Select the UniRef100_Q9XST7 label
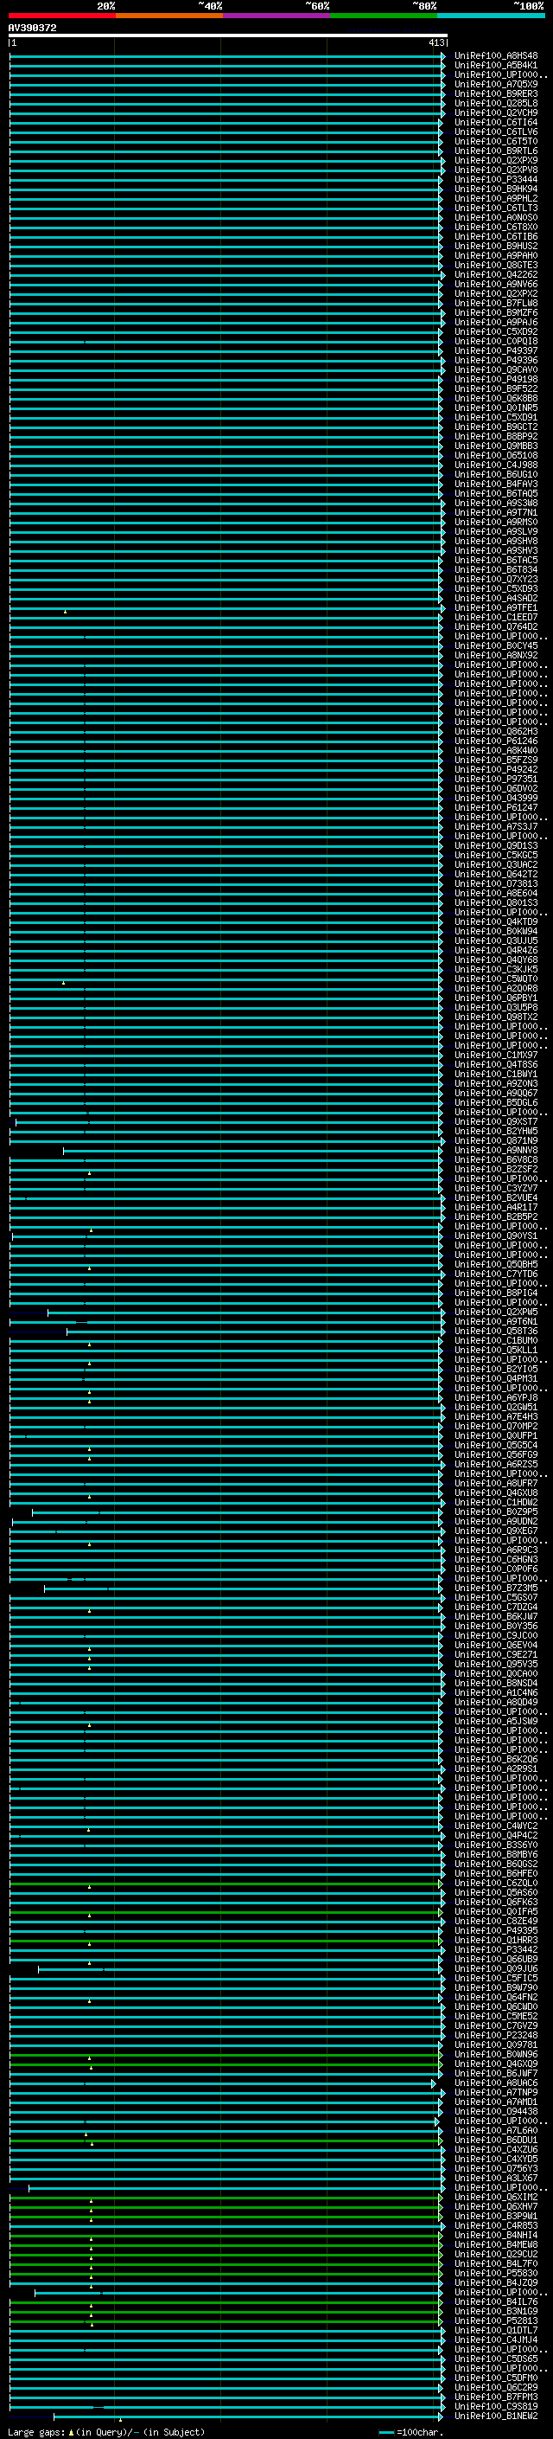The image size is (553, 2439). pyautogui.click(x=496, y=1121)
